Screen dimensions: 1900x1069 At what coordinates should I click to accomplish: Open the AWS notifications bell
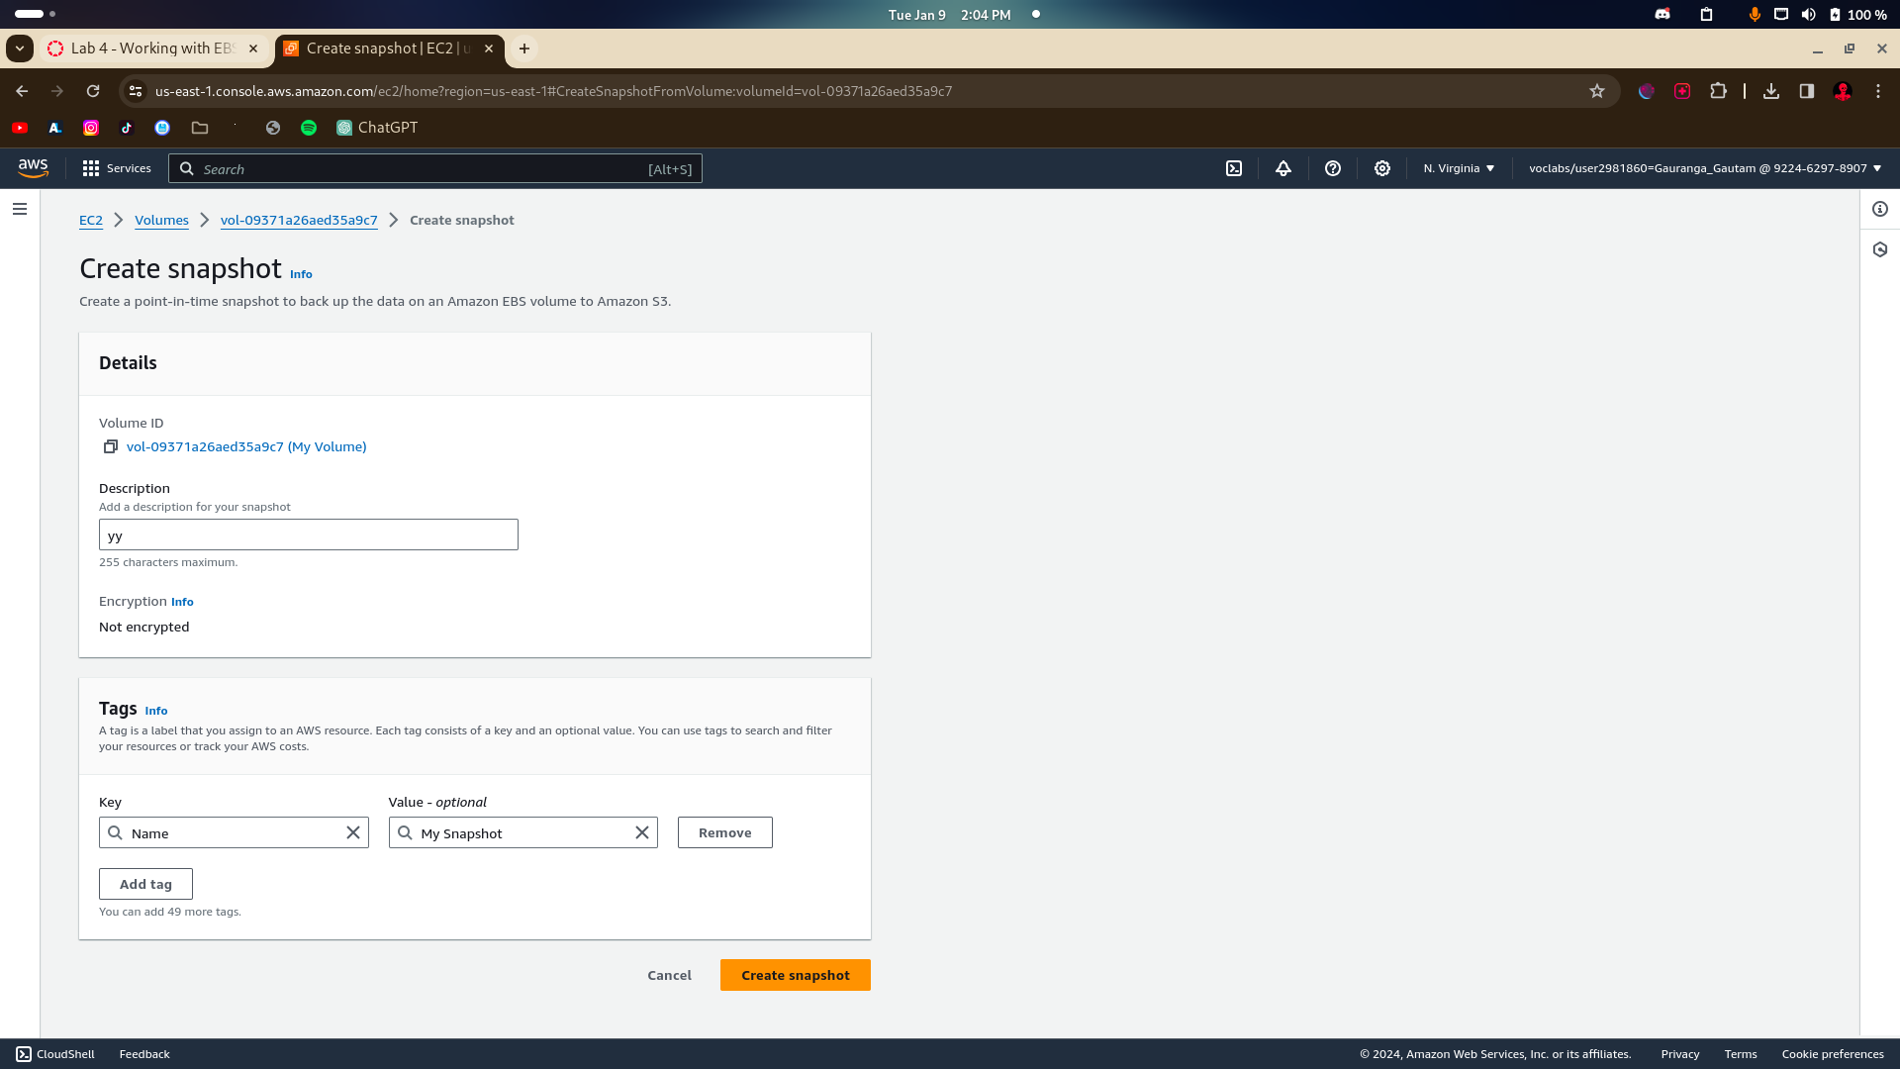1283,168
